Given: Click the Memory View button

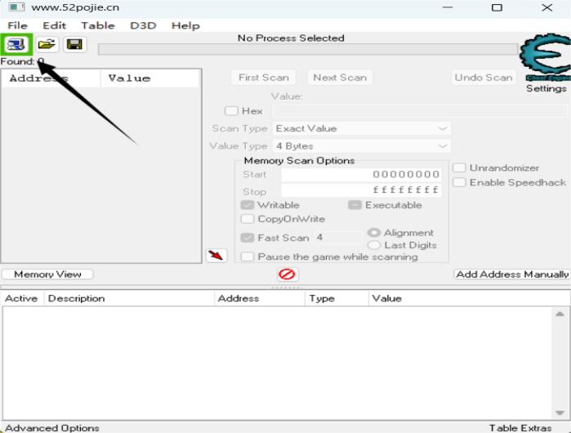Looking at the screenshot, I should tap(47, 275).
